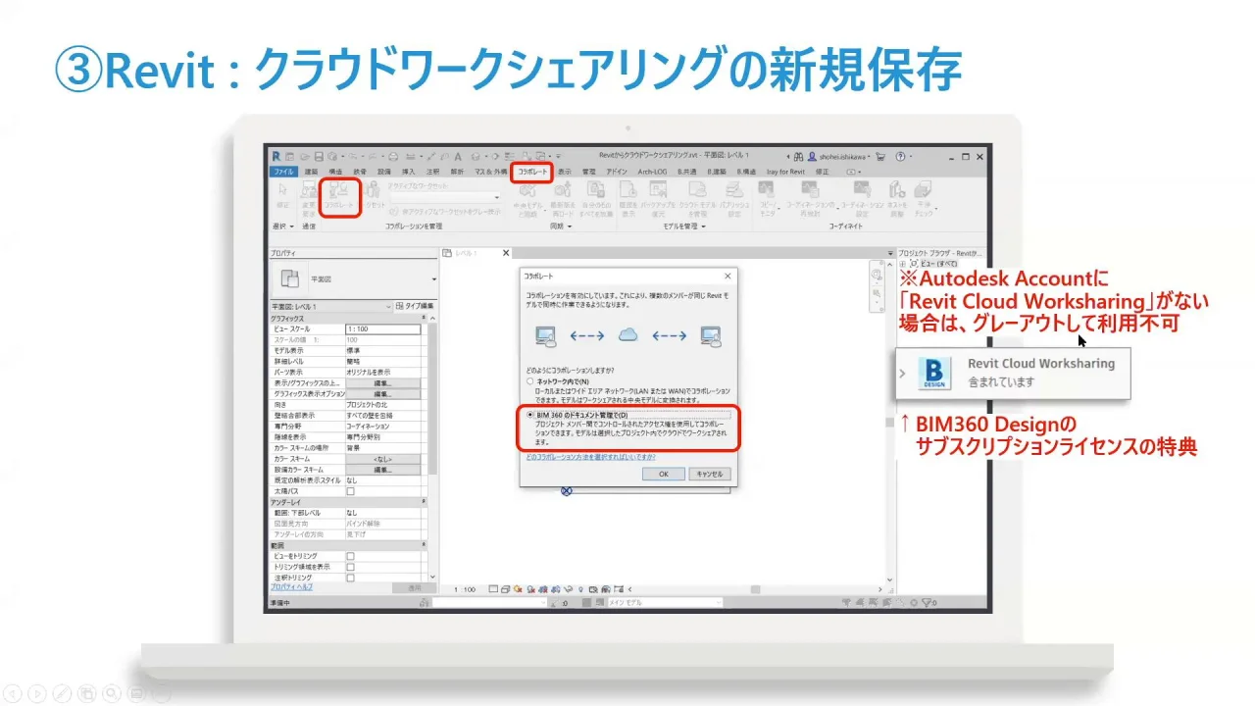1255x706 pixels.
Task: Toggle the 太陽パス checkbox
Action: point(350,490)
